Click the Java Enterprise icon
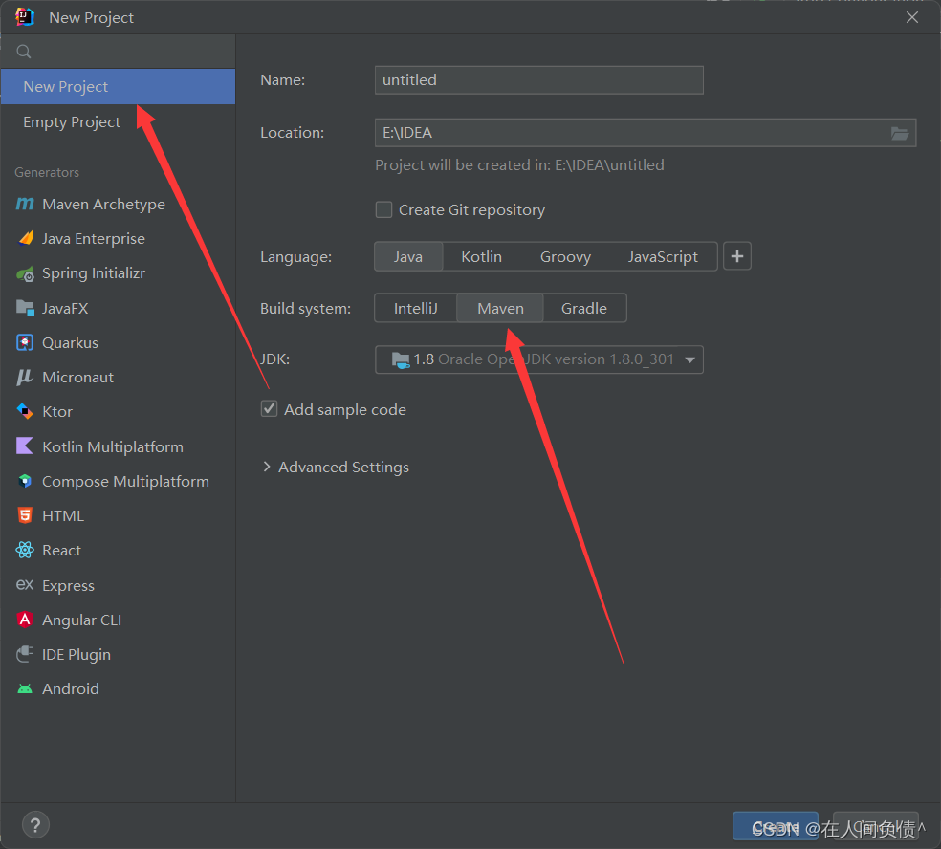Viewport: 941px width, 849px height. coord(26,239)
